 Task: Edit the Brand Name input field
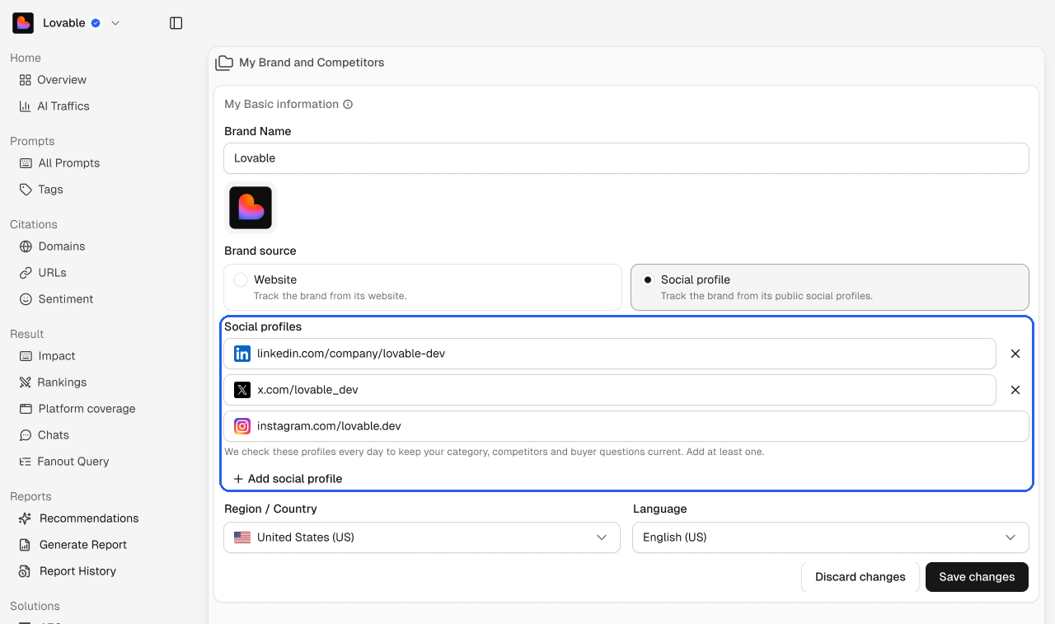[626, 158]
